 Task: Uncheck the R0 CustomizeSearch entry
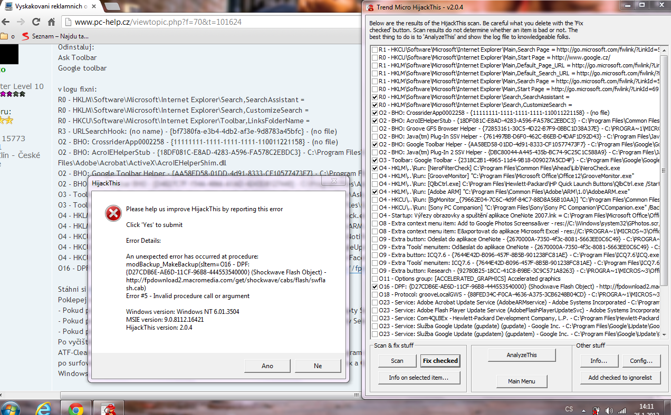pyautogui.click(x=375, y=105)
